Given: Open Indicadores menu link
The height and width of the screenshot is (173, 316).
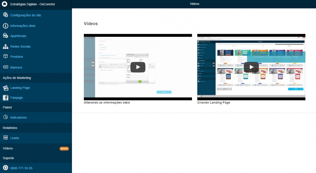Looking at the screenshot, I should 18,117.
